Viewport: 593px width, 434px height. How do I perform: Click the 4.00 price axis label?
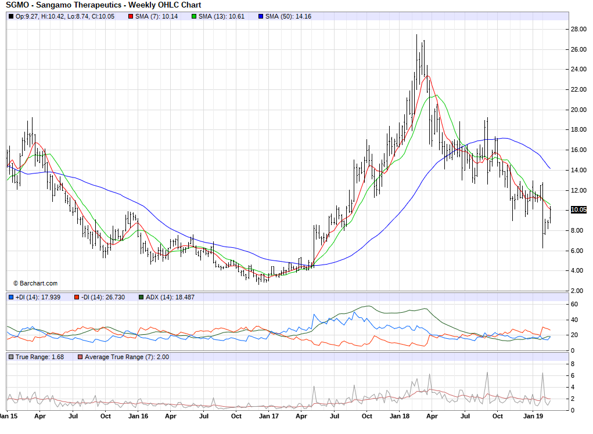pos(577,270)
